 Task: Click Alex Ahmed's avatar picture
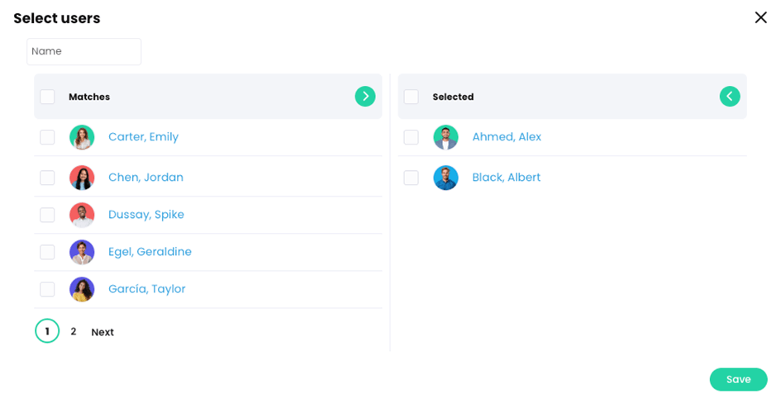pos(445,137)
